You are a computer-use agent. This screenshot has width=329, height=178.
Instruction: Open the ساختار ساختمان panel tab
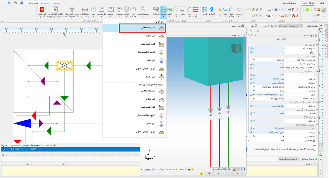point(309,159)
